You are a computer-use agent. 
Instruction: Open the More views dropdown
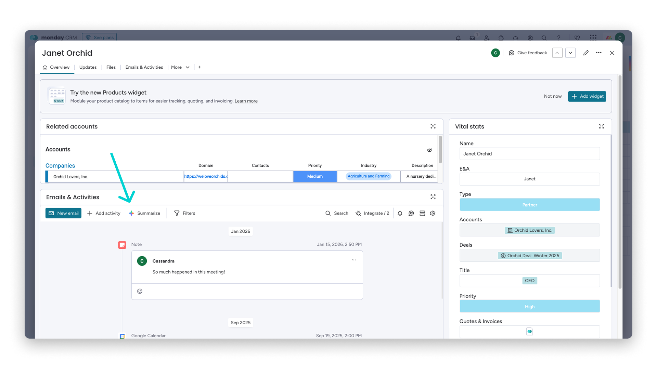coord(180,67)
